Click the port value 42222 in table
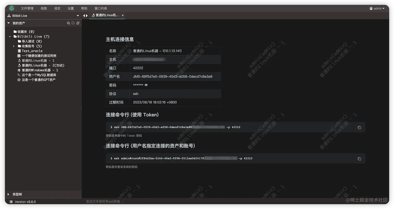394x209 pixels. pyautogui.click(x=138, y=68)
